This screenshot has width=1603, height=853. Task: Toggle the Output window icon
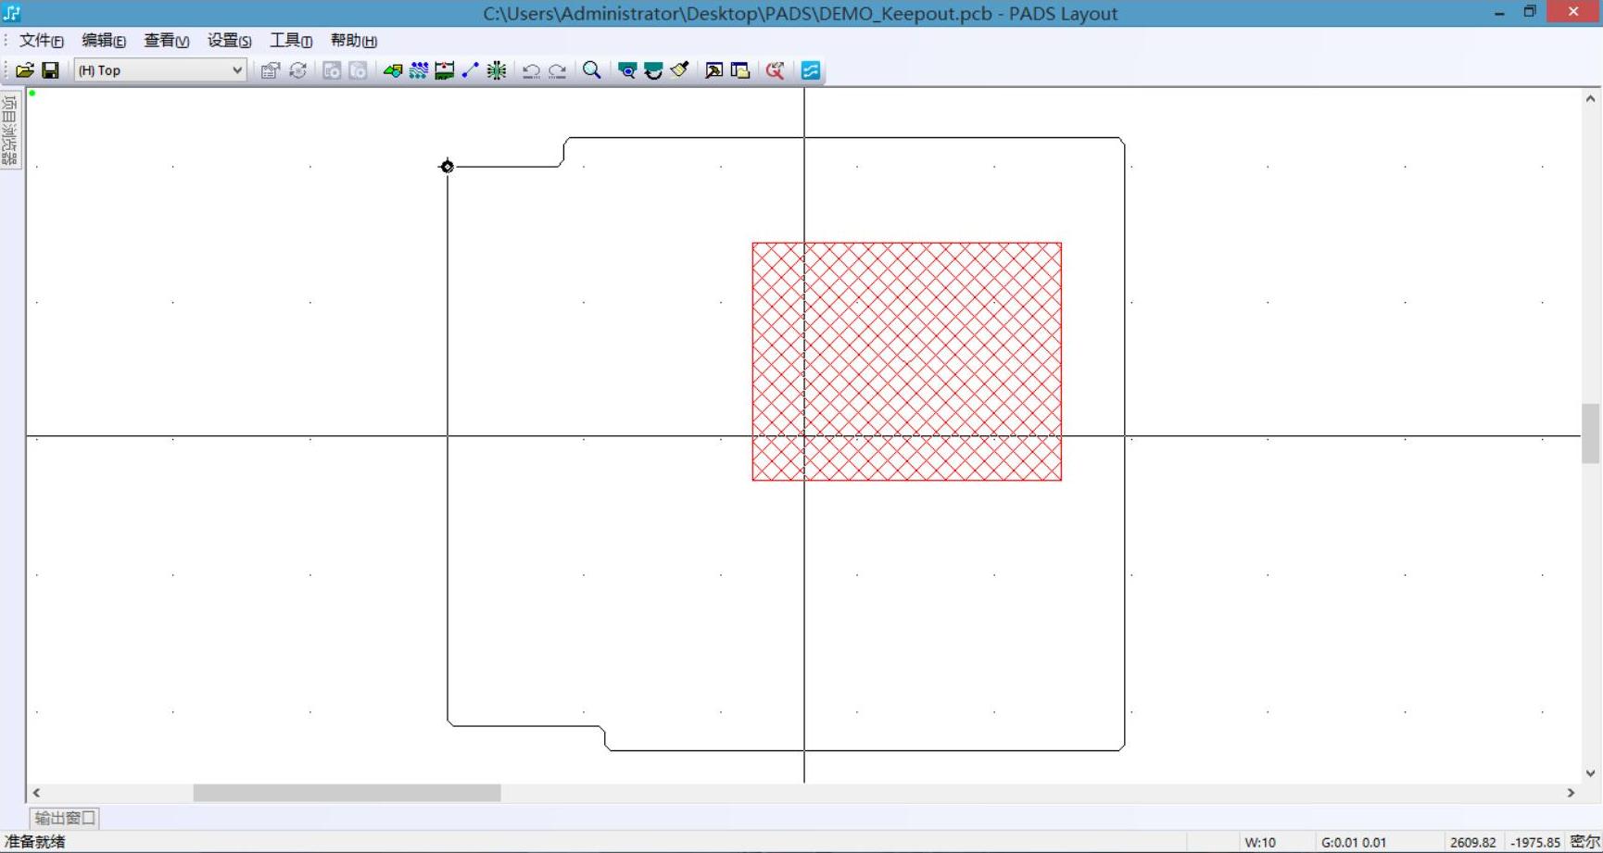tap(713, 70)
